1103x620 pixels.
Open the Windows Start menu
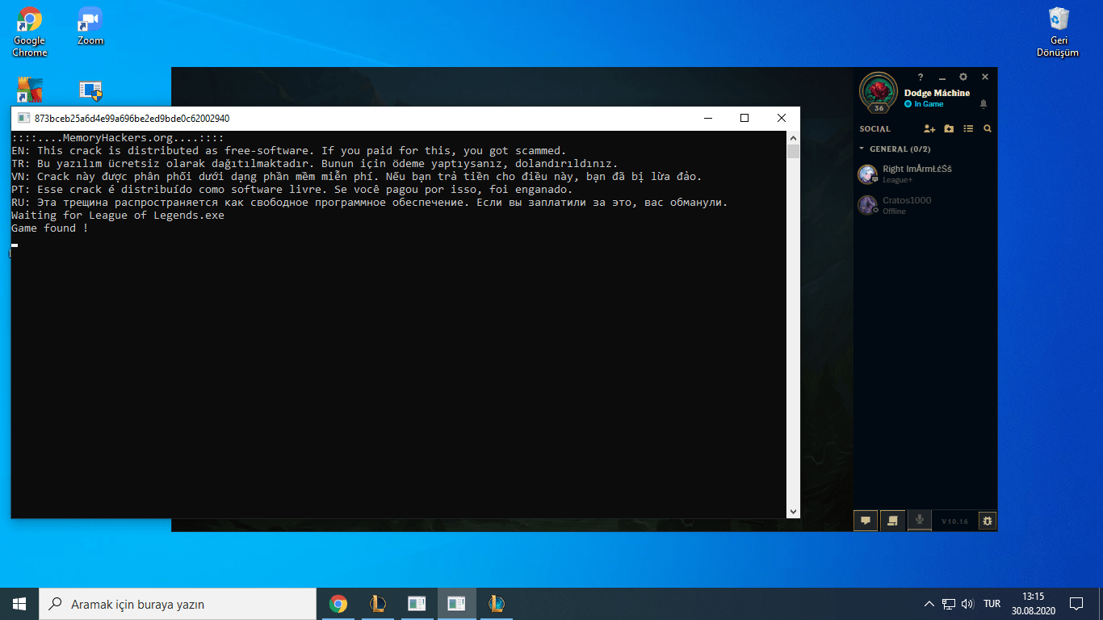pos(19,603)
